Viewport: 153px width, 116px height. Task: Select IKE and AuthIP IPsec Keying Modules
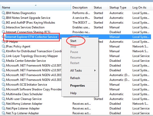point(30,23)
